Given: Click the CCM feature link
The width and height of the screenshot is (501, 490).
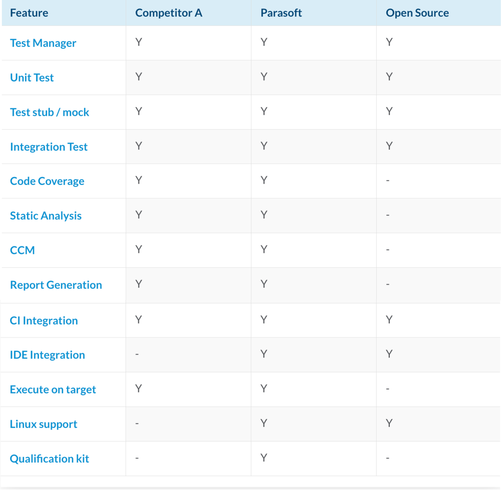Looking at the screenshot, I should pos(22,250).
